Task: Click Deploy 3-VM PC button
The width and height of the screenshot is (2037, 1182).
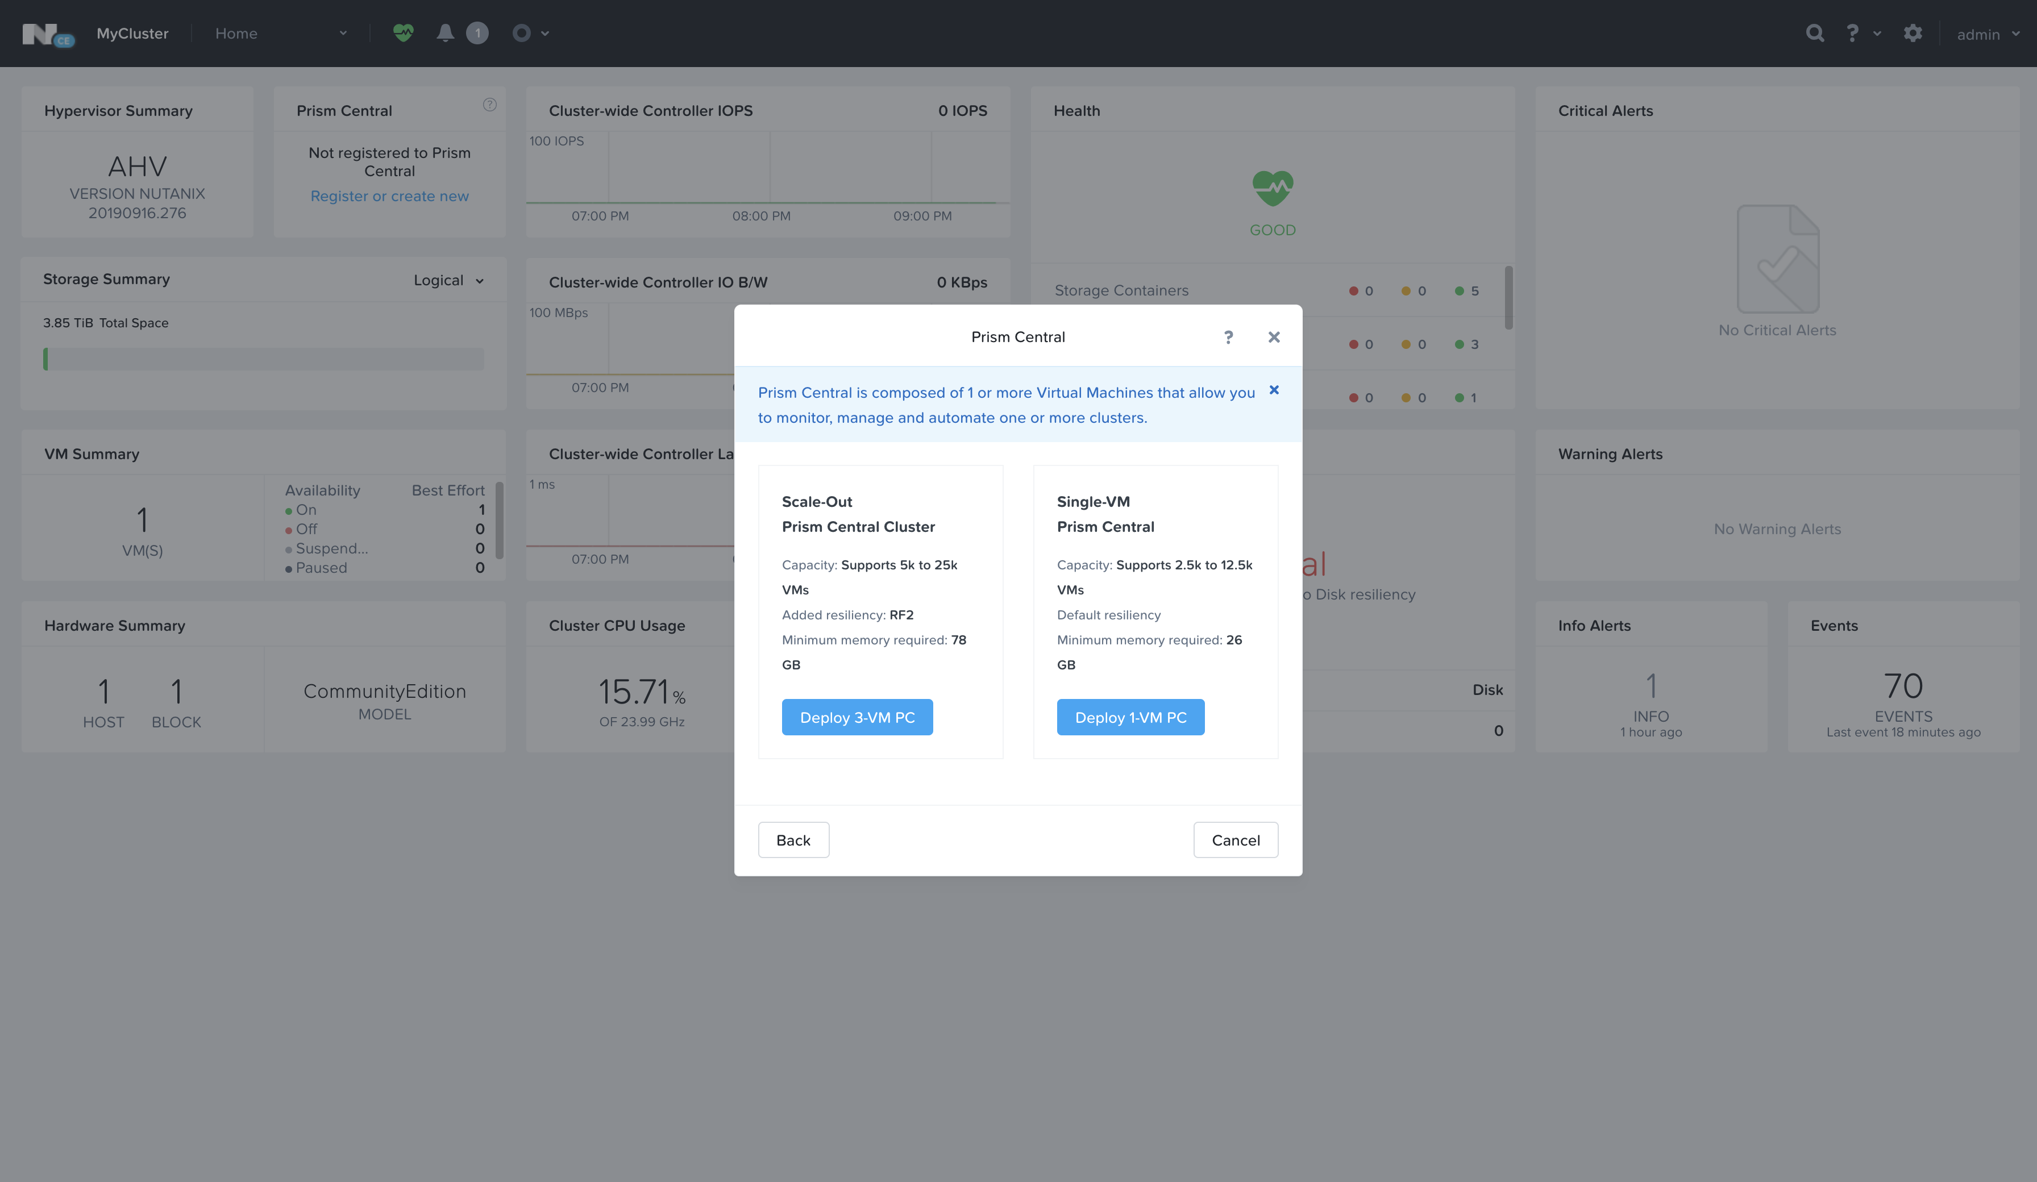Action: click(857, 717)
